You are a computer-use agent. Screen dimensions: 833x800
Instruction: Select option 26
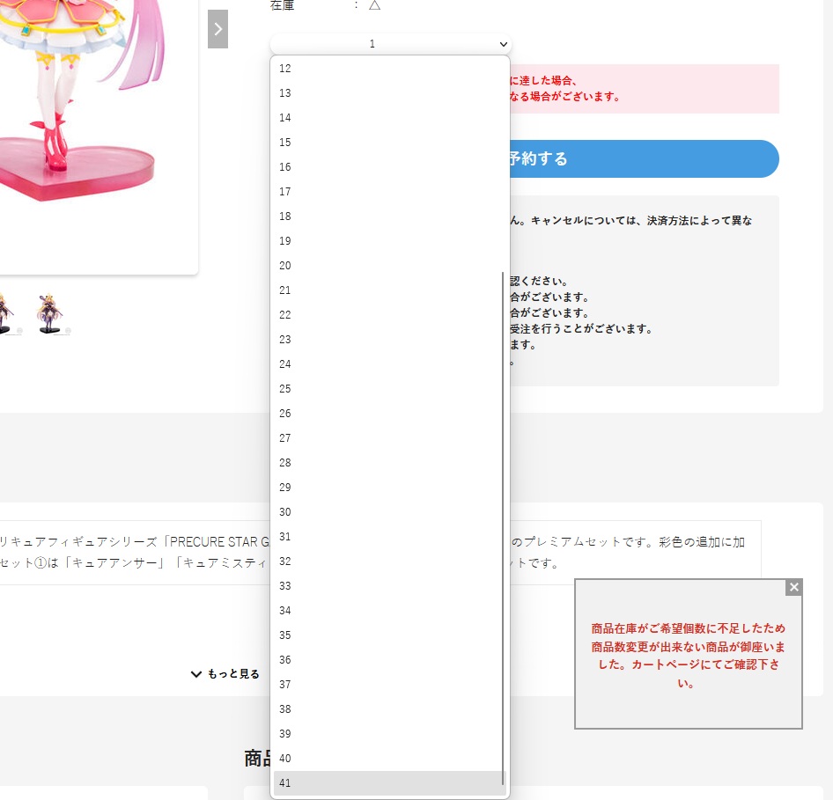[390, 414]
